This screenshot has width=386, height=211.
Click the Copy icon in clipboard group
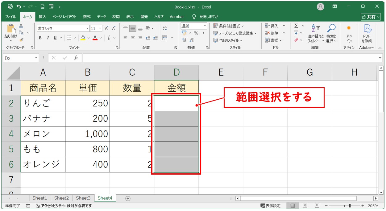(21, 33)
